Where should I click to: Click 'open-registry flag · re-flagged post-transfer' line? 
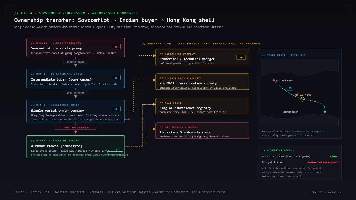pos(193,112)
